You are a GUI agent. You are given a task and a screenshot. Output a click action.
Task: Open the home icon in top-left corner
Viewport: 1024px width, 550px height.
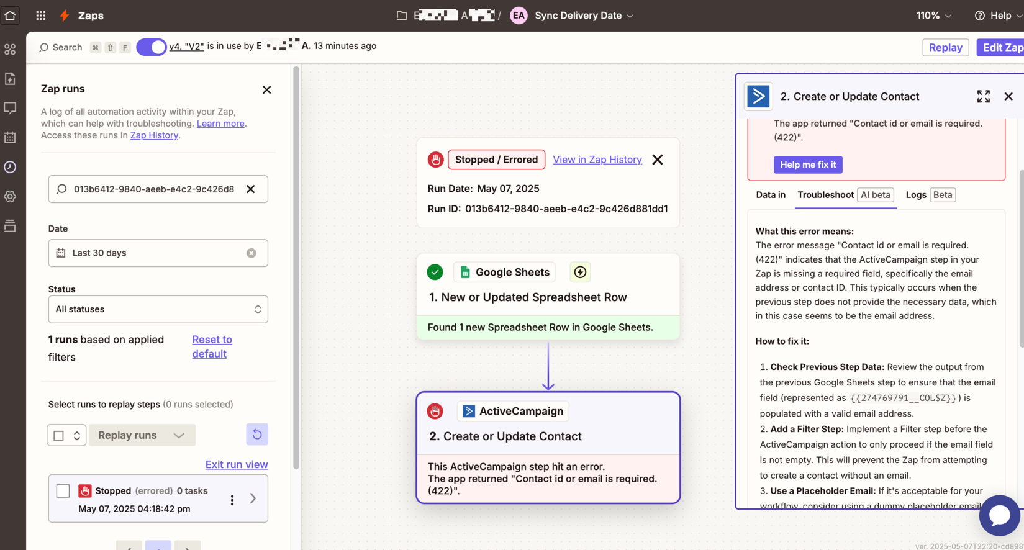click(x=10, y=16)
